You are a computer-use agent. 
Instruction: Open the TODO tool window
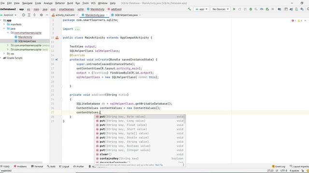click(x=5, y=166)
